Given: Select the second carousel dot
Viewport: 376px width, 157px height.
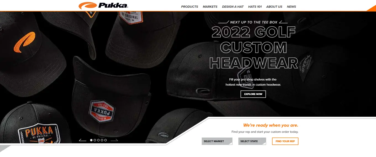Looking at the screenshot, I should (x=95, y=140).
